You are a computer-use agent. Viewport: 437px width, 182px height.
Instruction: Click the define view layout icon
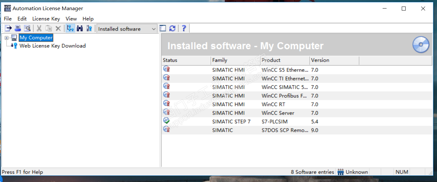(x=162, y=29)
